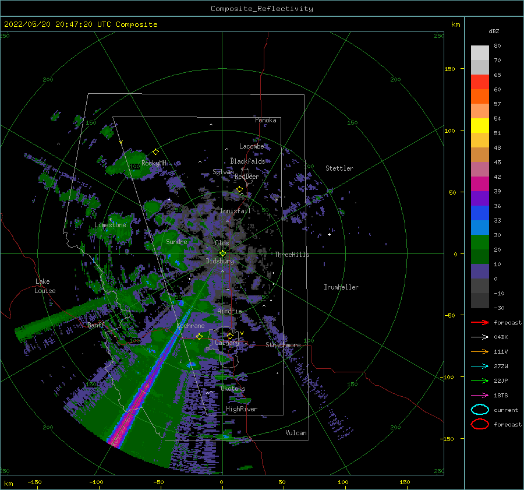Select the yellow 51-54 dBZ color band
524x490 pixels.
tap(480, 126)
